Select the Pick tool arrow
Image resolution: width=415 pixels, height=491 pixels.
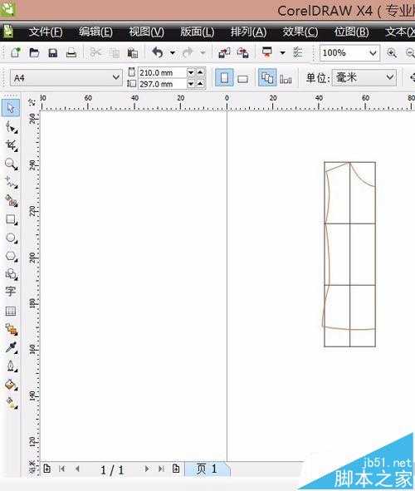(11, 108)
